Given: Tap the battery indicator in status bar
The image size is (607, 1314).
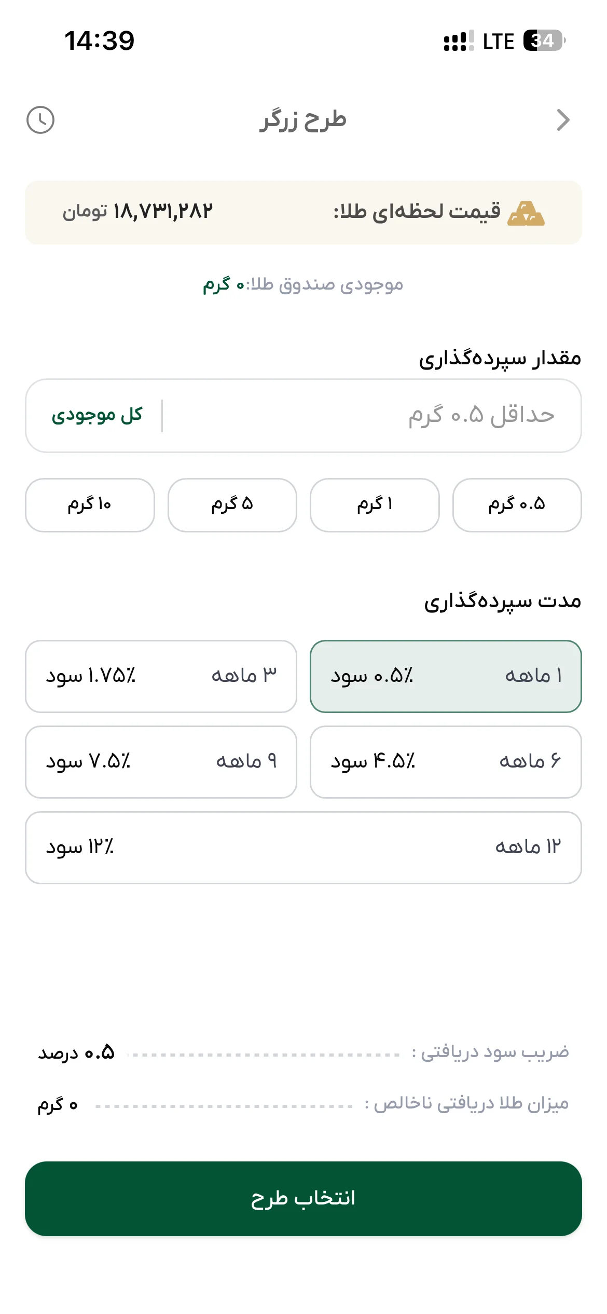Looking at the screenshot, I should pos(544,40).
